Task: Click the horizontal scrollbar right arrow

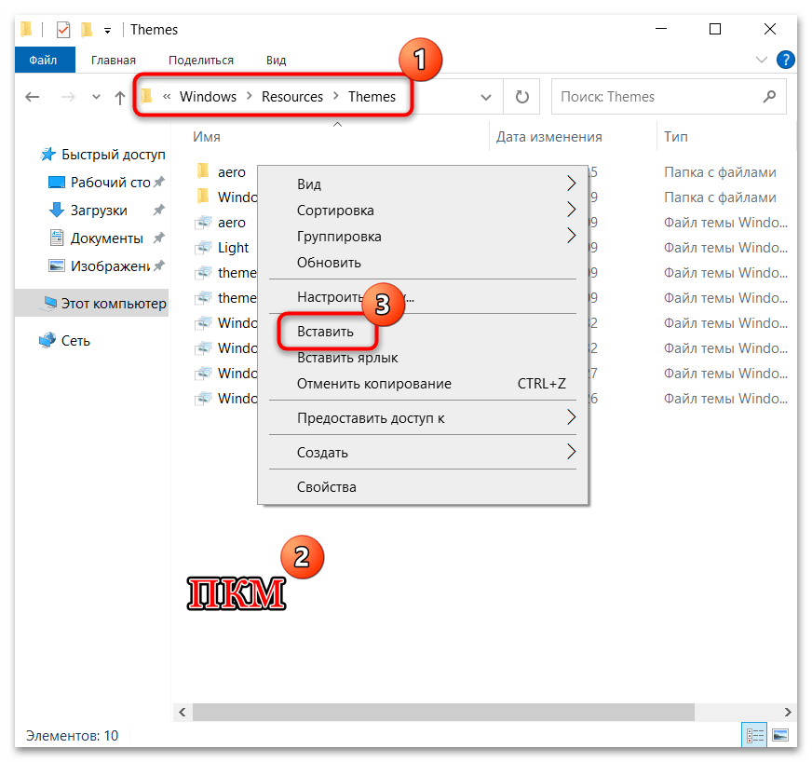Action: 787,713
